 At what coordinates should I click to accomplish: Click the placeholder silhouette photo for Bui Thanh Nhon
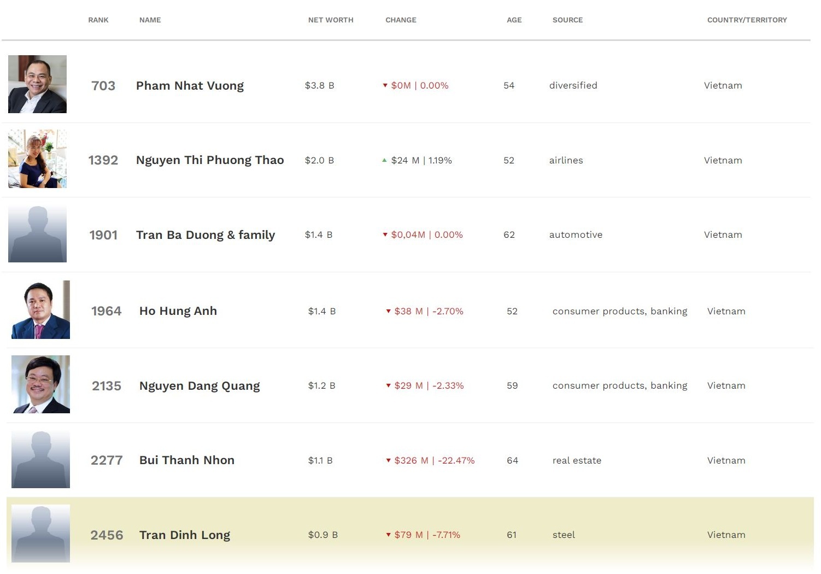click(x=40, y=459)
